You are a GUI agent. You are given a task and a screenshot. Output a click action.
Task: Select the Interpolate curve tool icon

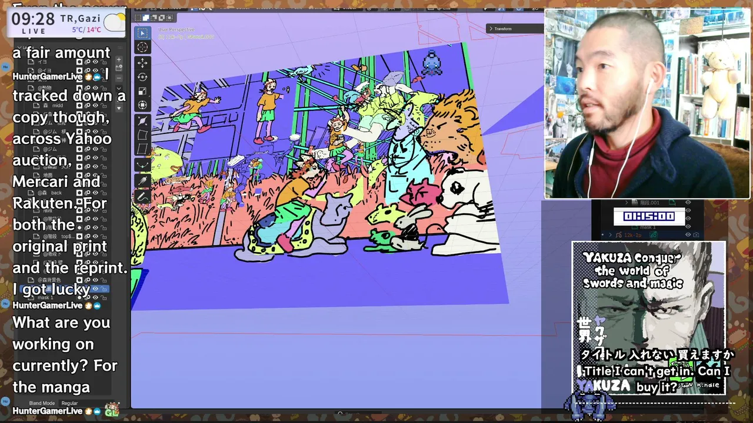(x=142, y=165)
